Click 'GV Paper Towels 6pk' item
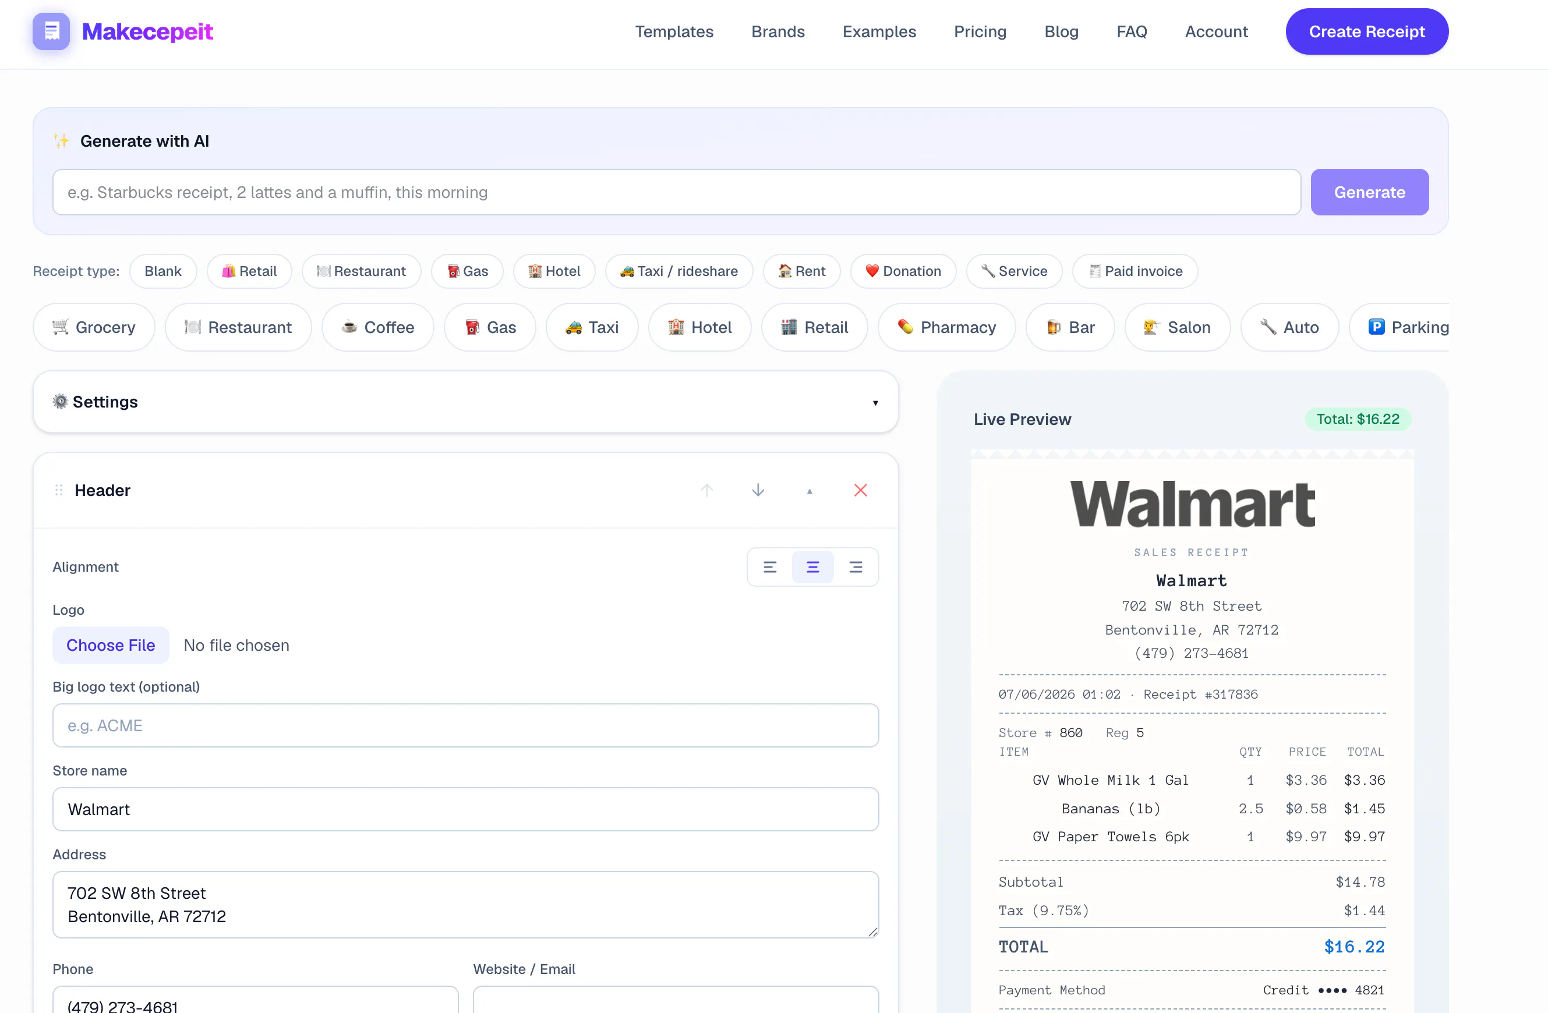The width and height of the screenshot is (1548, 1013). click(x=1110, y=837)
